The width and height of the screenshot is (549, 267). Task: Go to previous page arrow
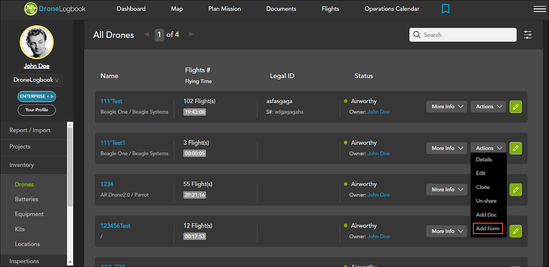(147, 34)
